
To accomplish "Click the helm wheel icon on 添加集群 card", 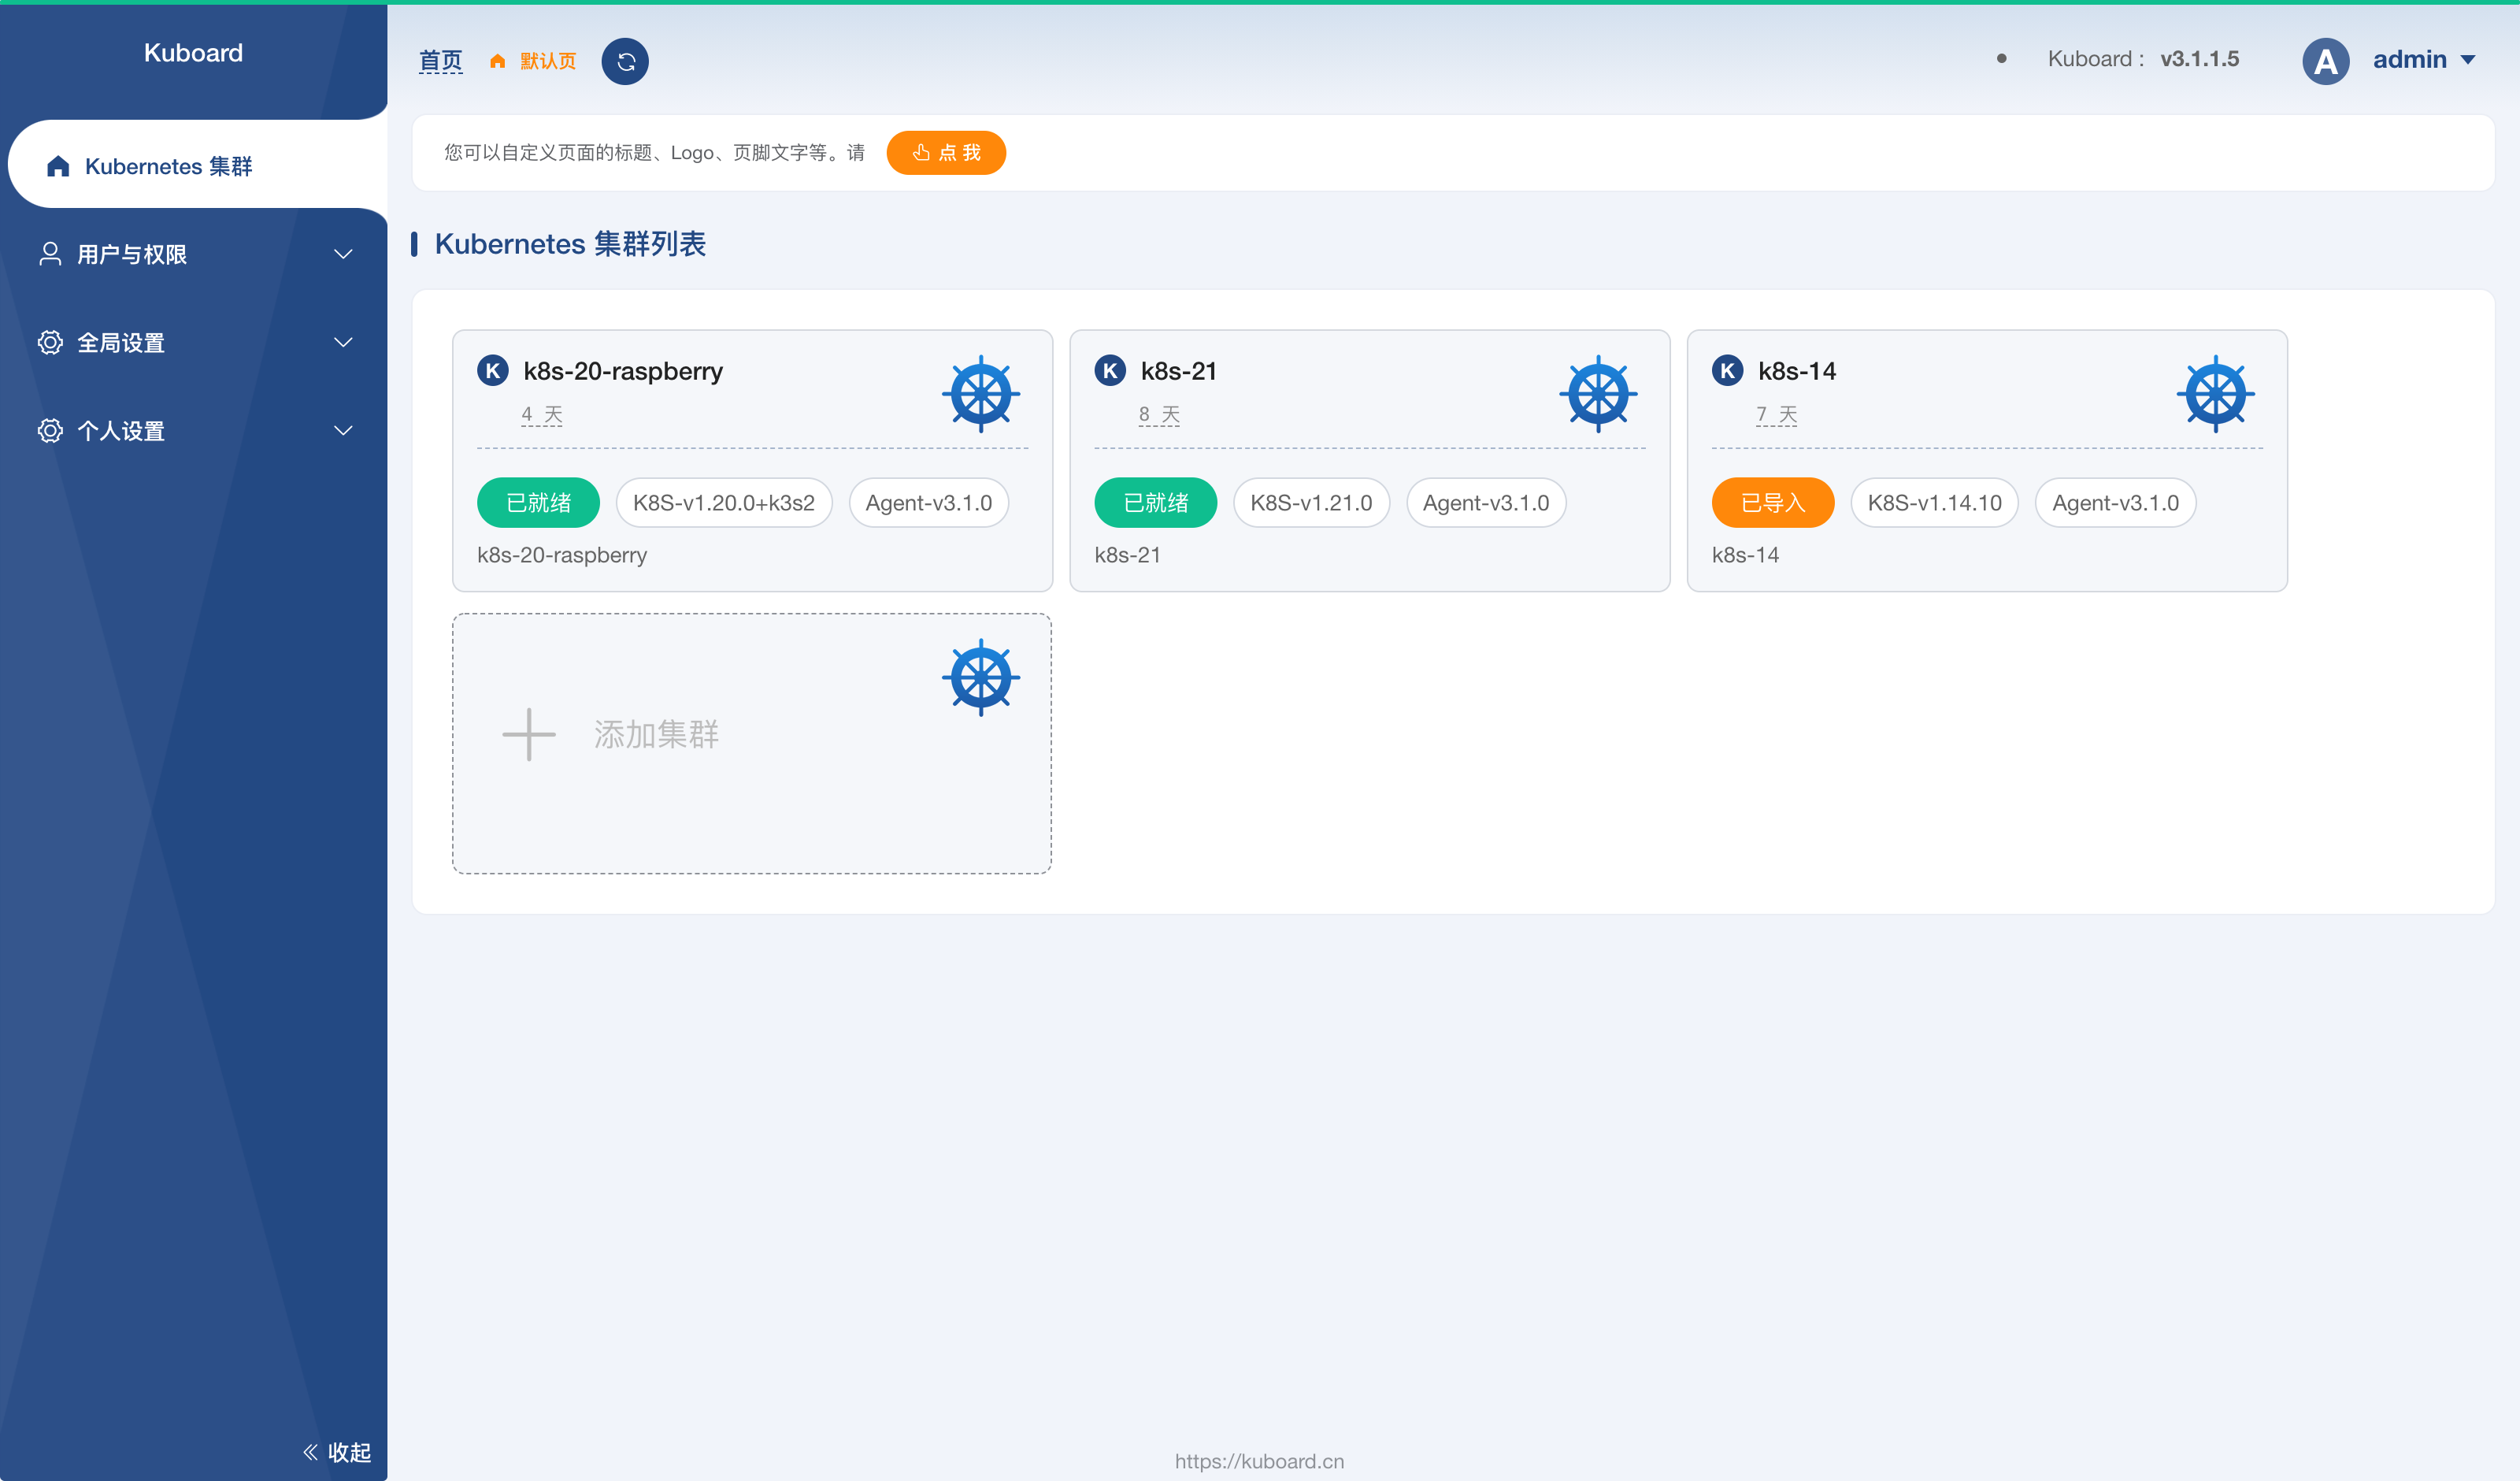I will 981,677.
